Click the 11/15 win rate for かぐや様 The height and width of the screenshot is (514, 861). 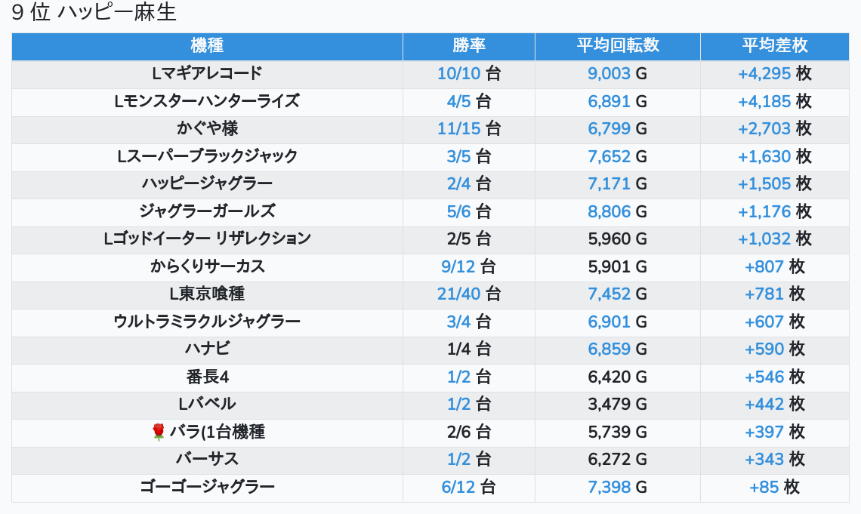tap(458, 128)
